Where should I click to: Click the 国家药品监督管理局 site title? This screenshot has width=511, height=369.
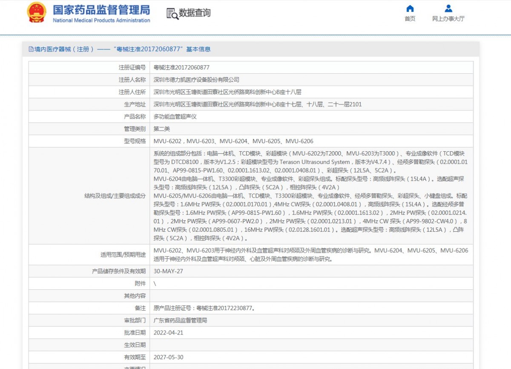101,9
